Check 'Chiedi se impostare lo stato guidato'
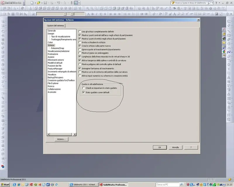The width and height of the screenshot is (234, 187). tap(84, 88)
